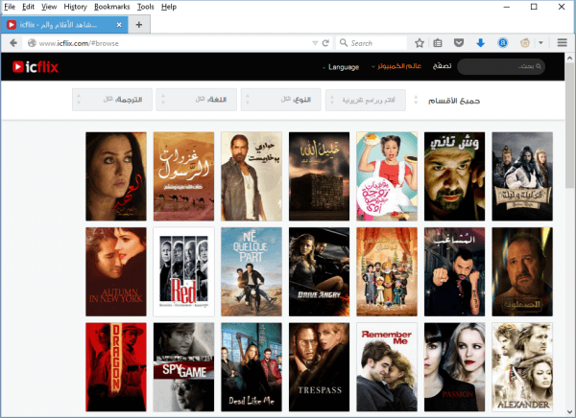Click the browser back arrow button
Viewport: 576px width, 418px height.
point(13,43)
